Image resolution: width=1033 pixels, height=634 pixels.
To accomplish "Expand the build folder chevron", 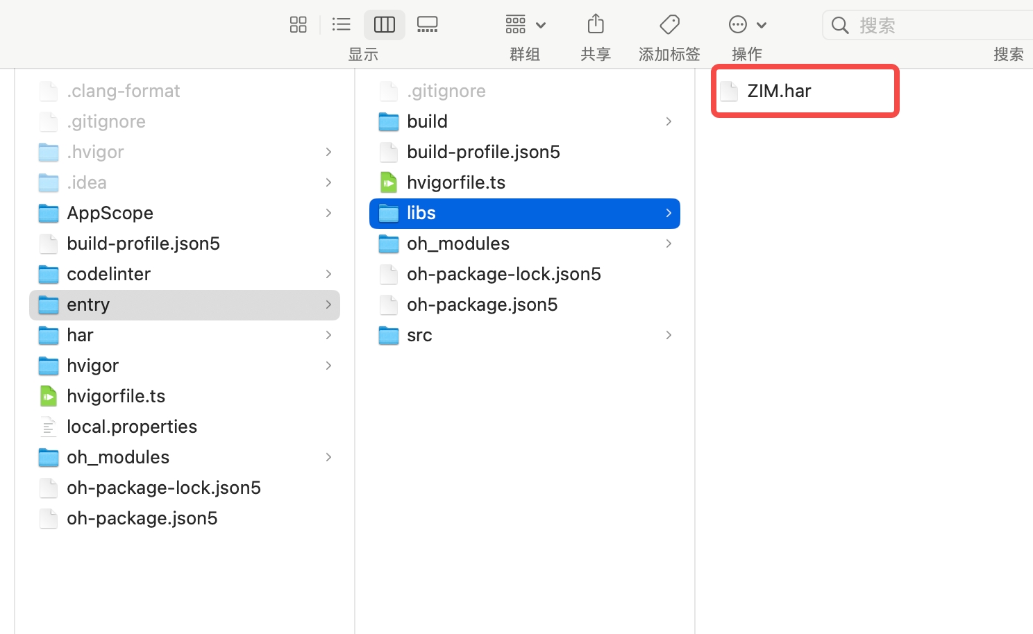I will click(669, 121).
